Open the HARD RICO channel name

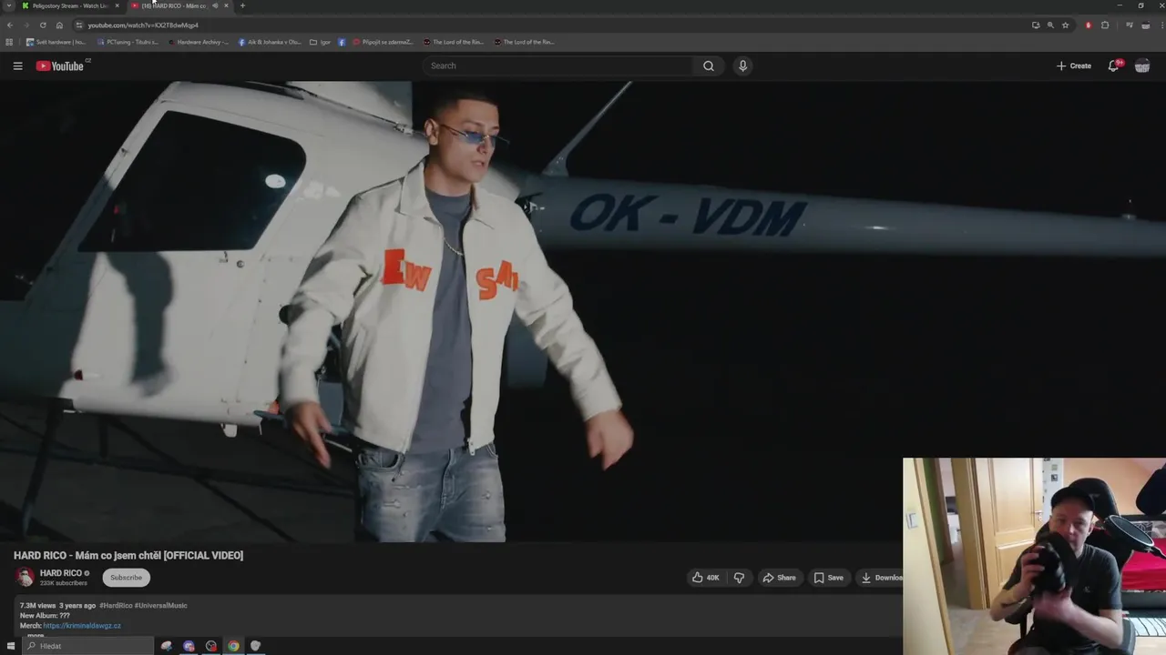[61, 573]
